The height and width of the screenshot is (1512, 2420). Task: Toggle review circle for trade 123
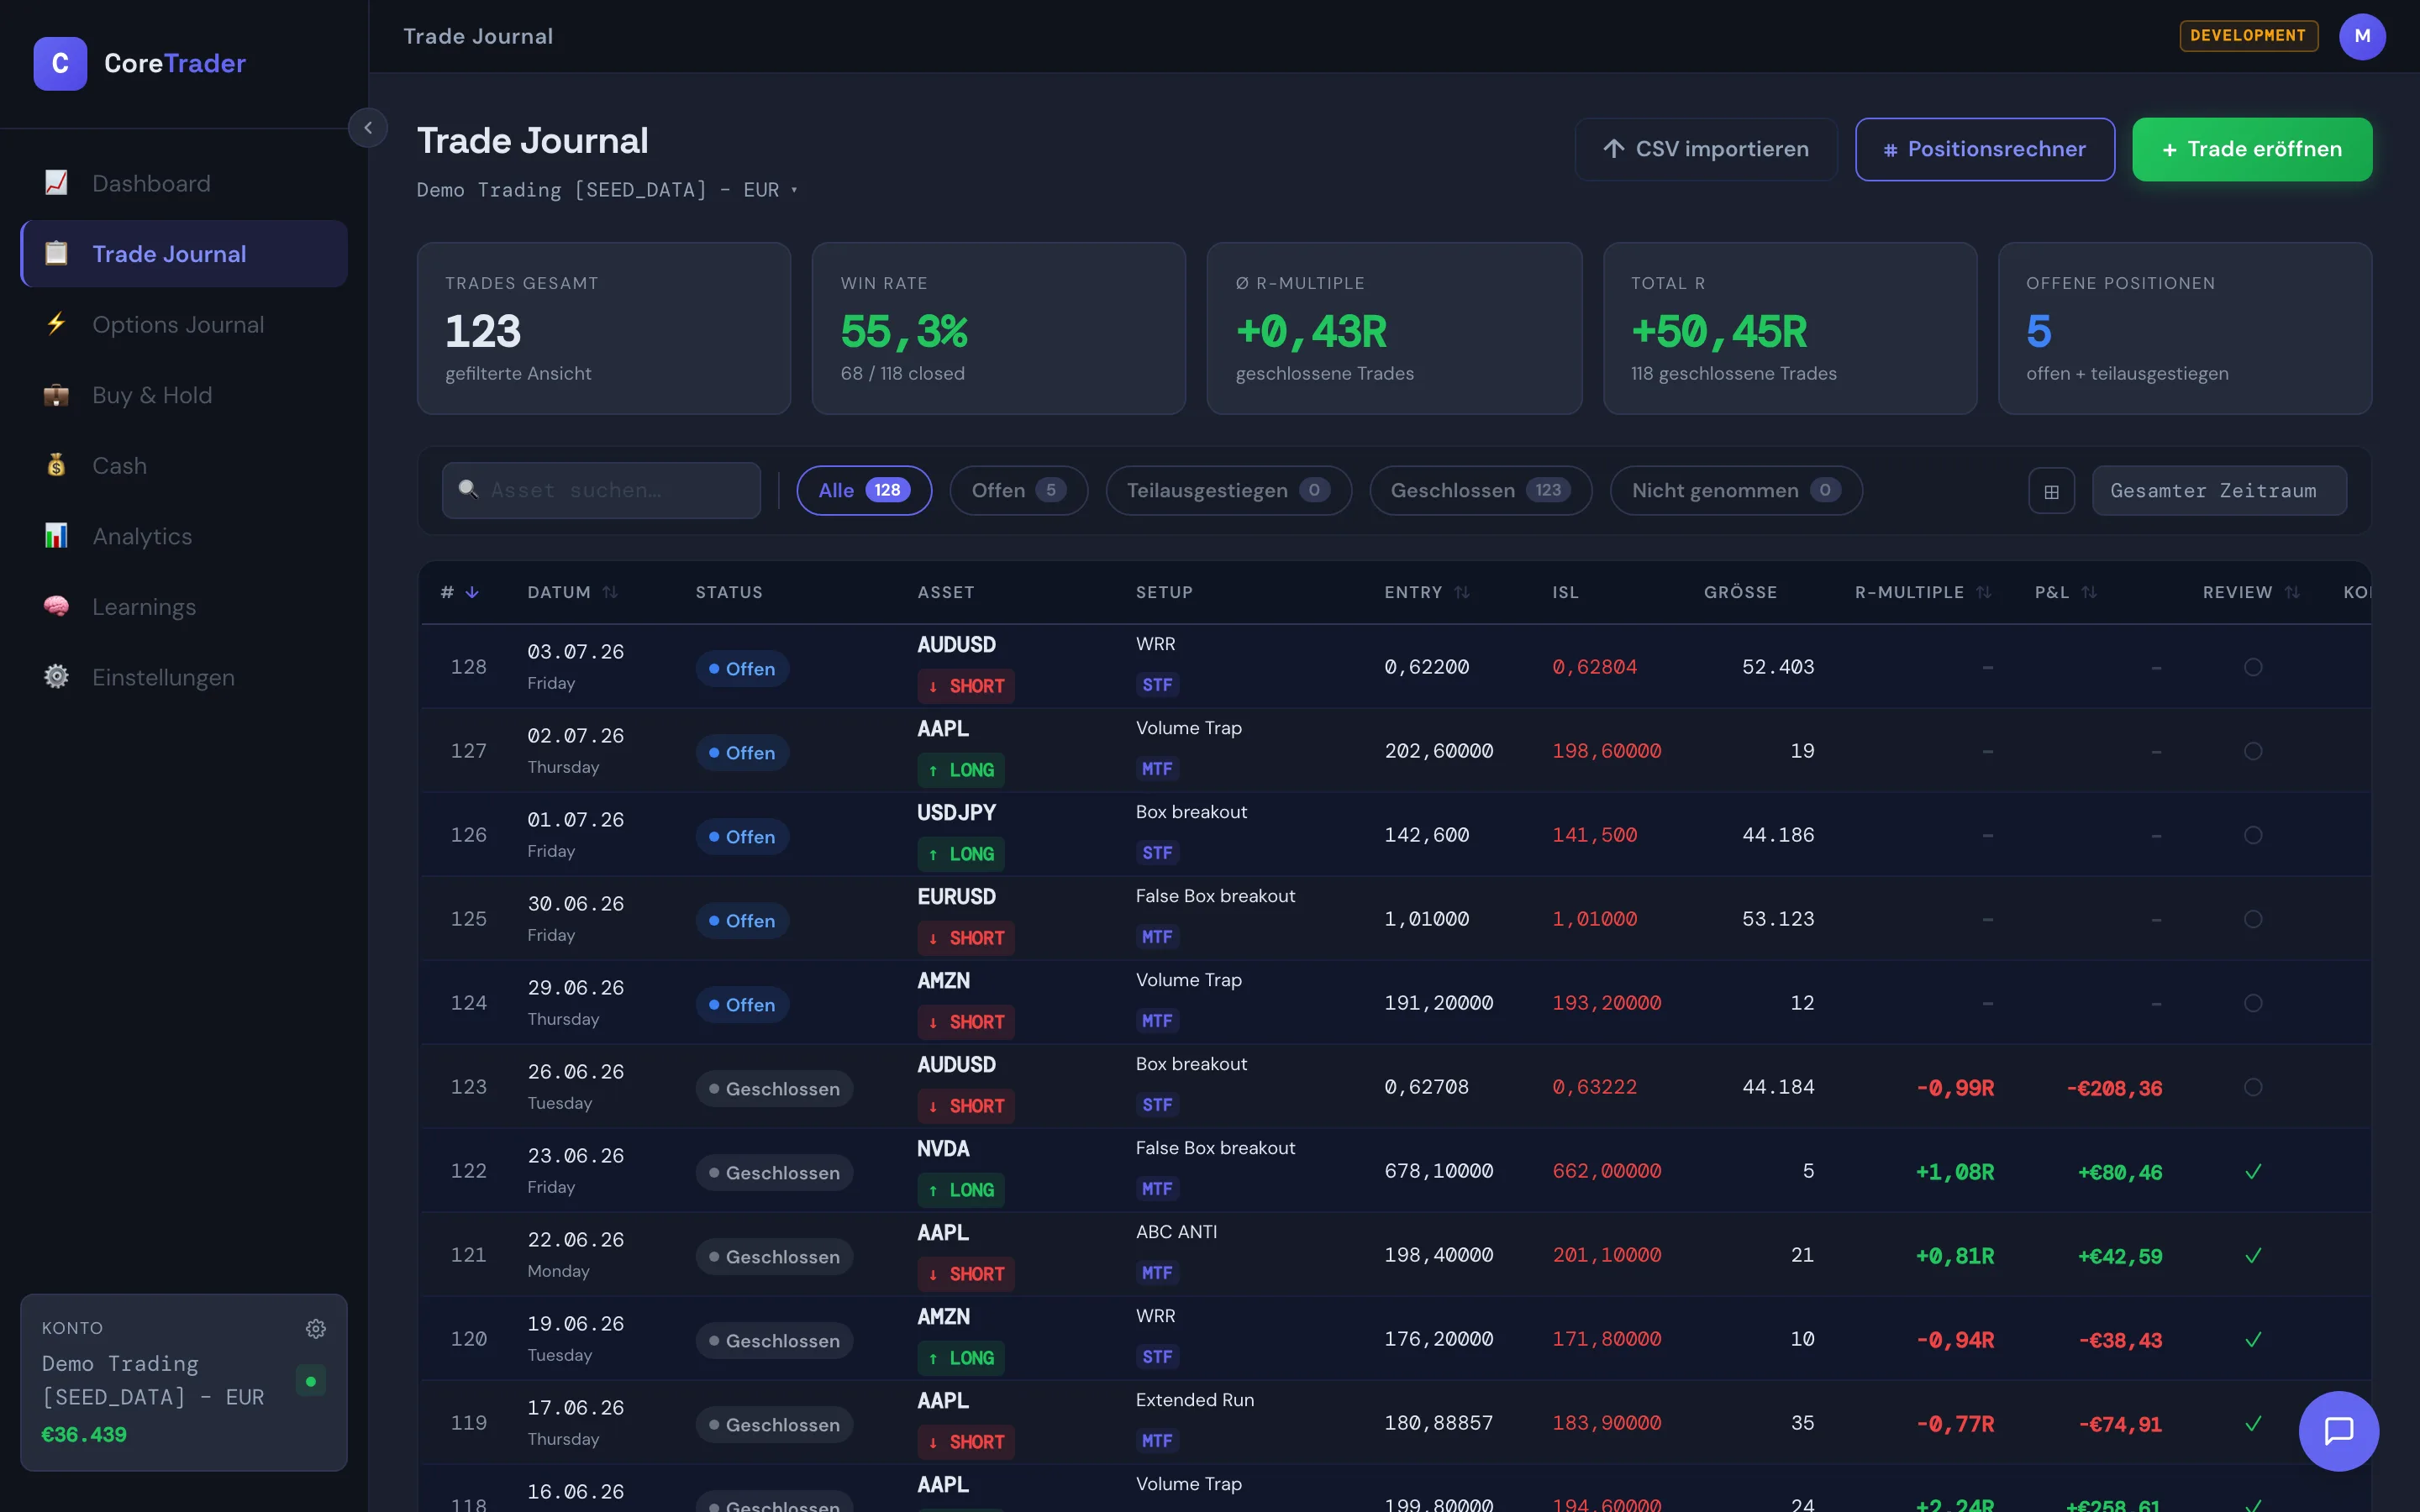click(x=2253, y=1087)
